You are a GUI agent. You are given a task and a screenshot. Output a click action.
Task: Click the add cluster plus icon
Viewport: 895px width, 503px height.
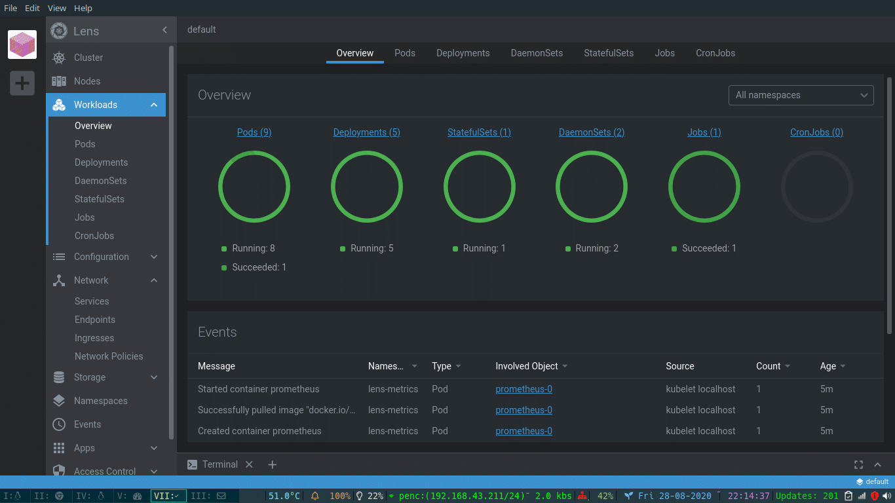22,83
